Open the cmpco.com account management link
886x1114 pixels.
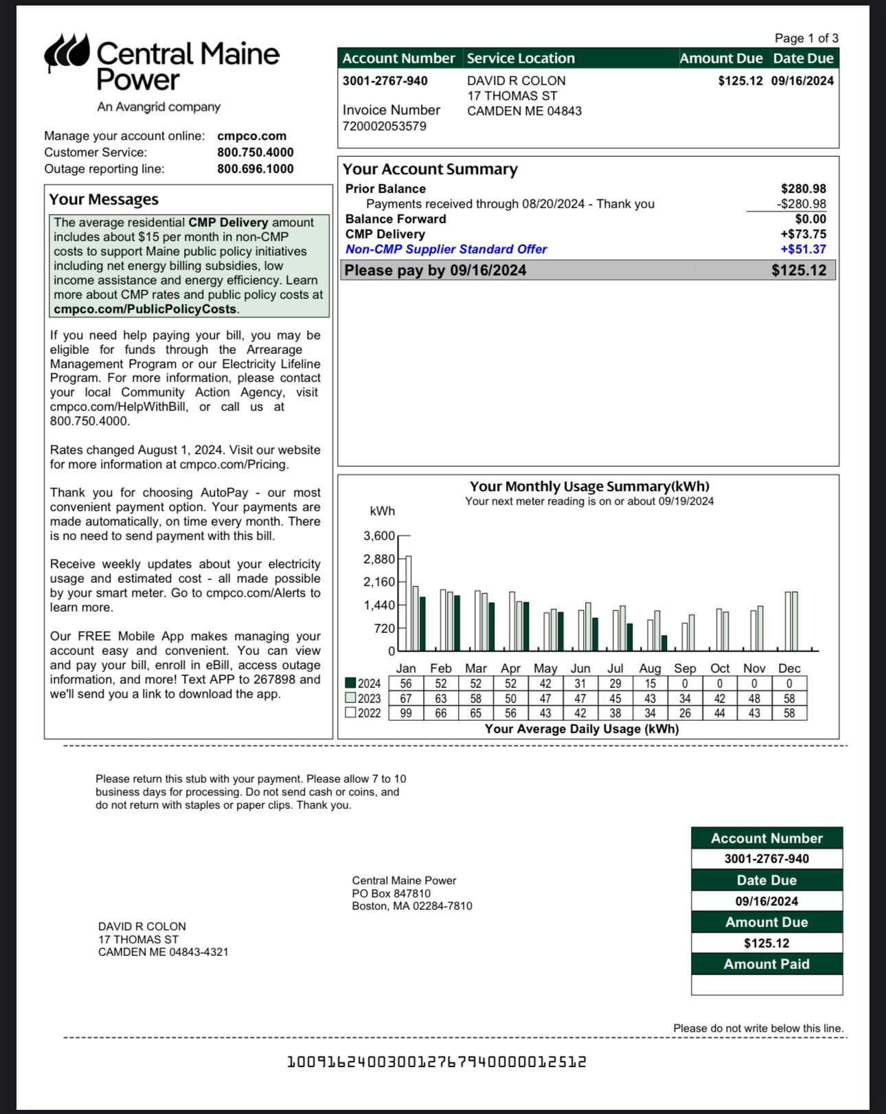[x=251, y=136]
